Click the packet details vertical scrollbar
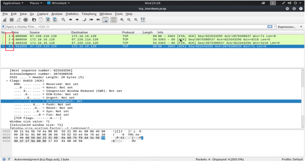 [x=302, y=99]
